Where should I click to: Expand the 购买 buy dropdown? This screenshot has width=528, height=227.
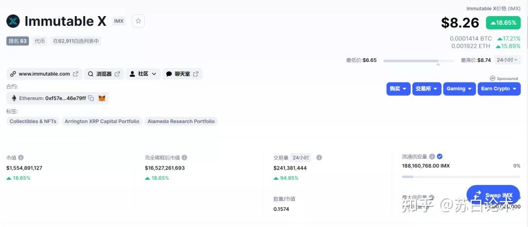click(398, 89)
